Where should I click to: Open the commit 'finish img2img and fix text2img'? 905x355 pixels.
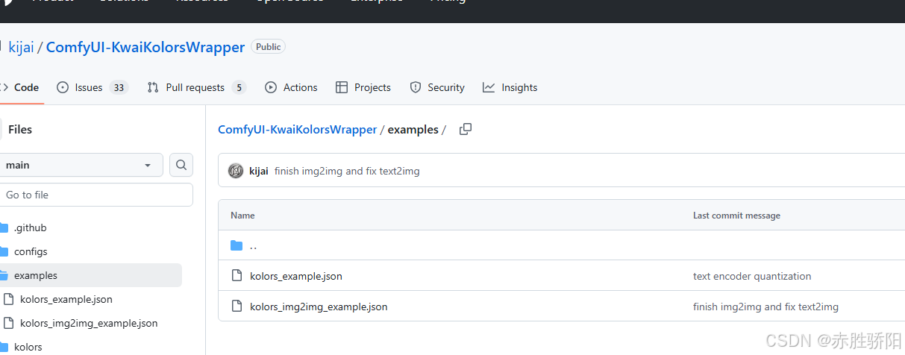coord(347,171)
